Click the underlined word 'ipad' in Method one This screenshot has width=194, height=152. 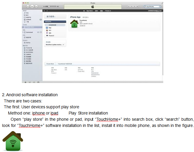pyautogui.click(x=54, y=113)
